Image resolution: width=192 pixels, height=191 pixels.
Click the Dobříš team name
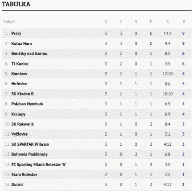17,184
